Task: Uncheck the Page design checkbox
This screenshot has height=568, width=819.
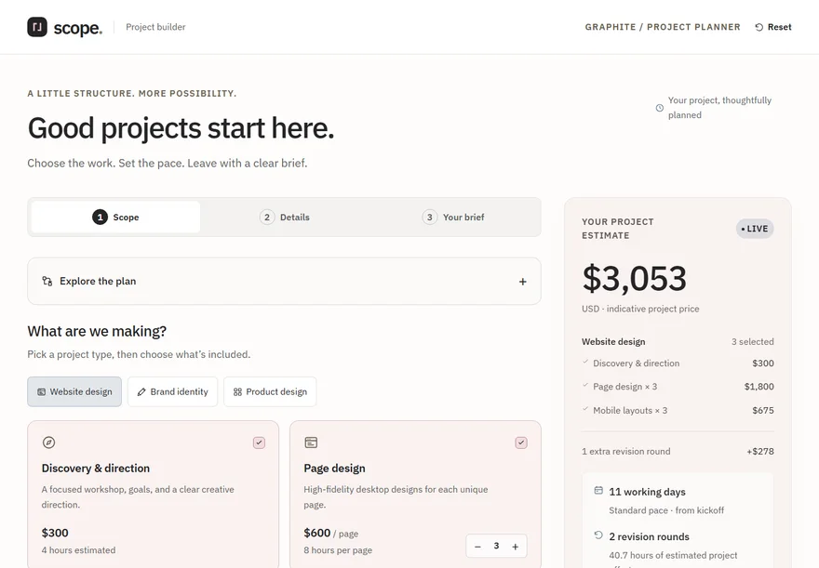Action: coord(521,443)
